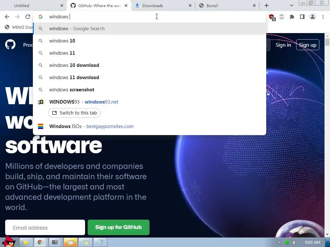The width and height of the screenshot is (330, 247).
Task: Click the green monitor tray icon
Action: tap(287, 242)
